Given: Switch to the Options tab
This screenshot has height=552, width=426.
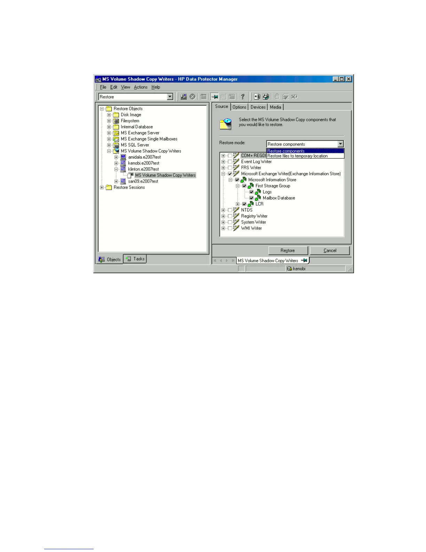Looking at the screenshot, I should [x=239, y=107].
